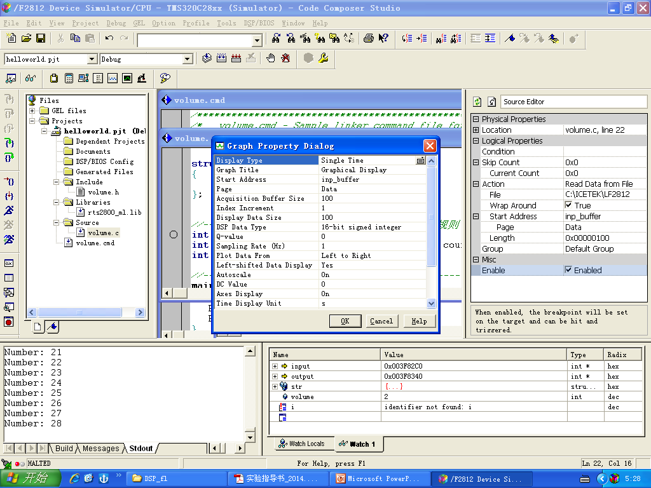
Task: Click the New file toolbar icon
Action: [x=11, y=39]
